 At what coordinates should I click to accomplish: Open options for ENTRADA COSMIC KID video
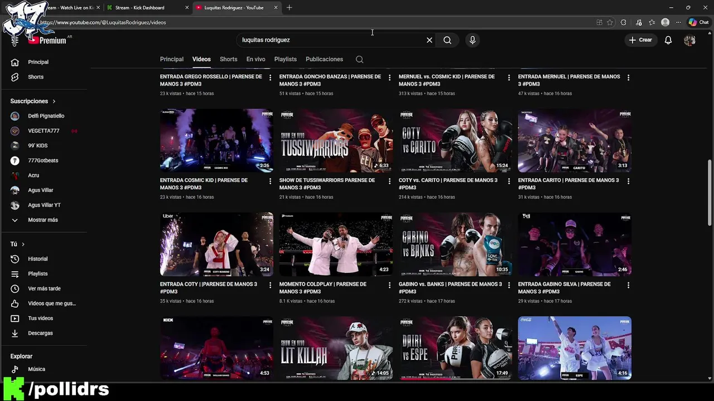coord(270,181)
